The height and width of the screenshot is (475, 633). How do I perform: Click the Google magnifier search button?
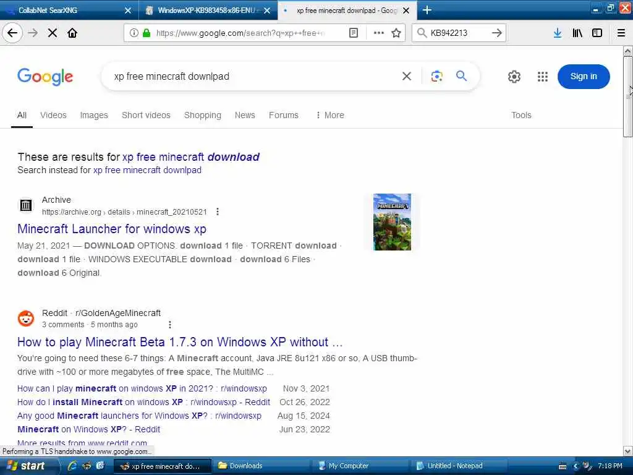pos(461,75)
